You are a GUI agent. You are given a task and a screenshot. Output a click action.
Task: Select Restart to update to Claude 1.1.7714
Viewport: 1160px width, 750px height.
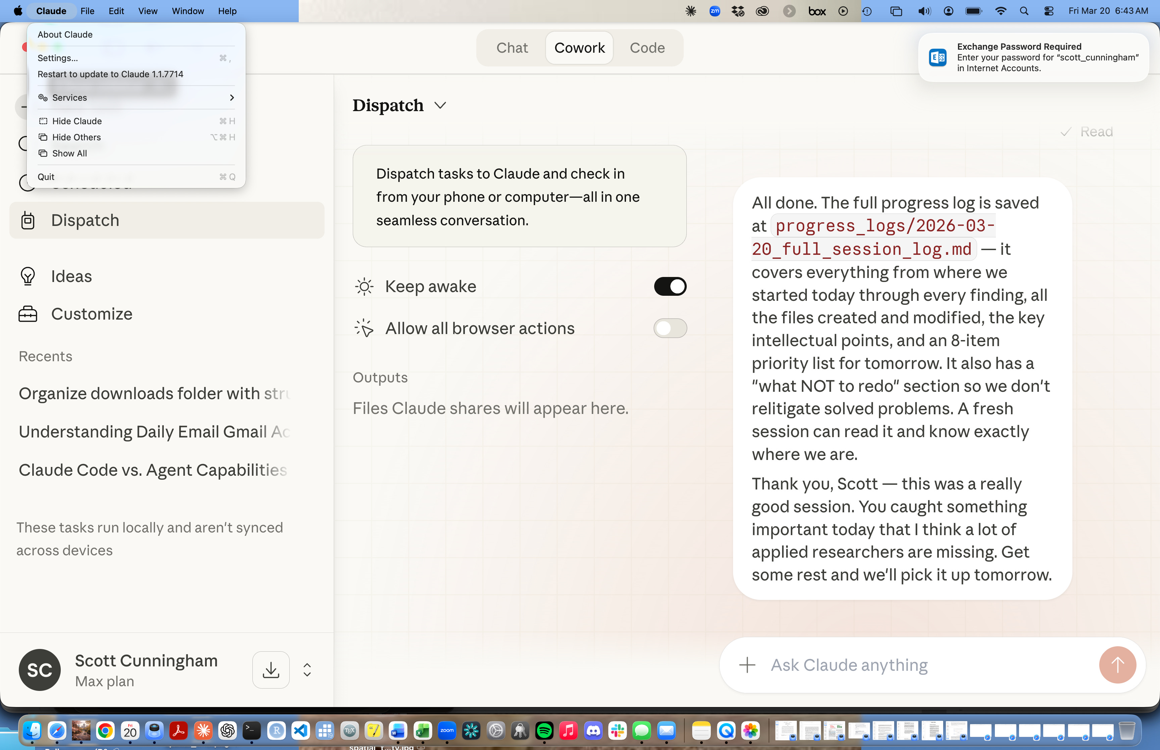[110, 74]
